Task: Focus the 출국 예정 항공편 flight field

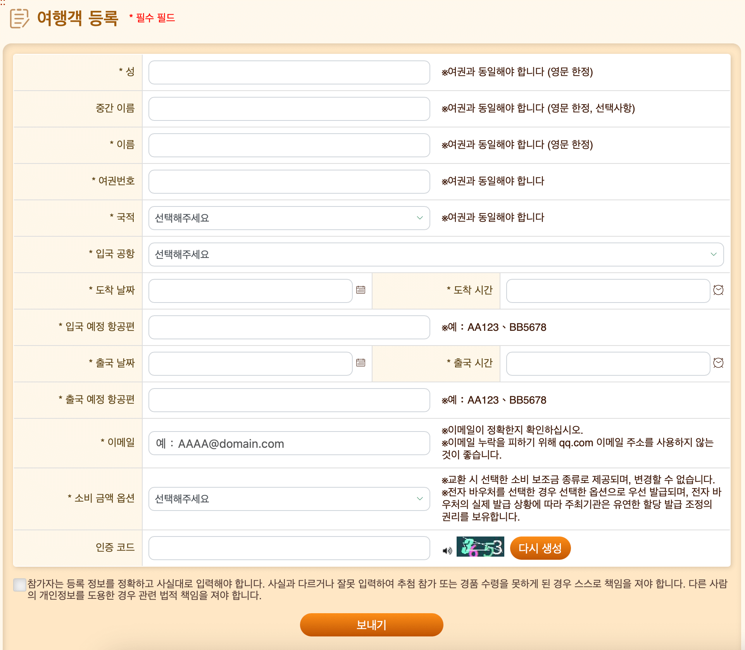Action: (289, 400)
